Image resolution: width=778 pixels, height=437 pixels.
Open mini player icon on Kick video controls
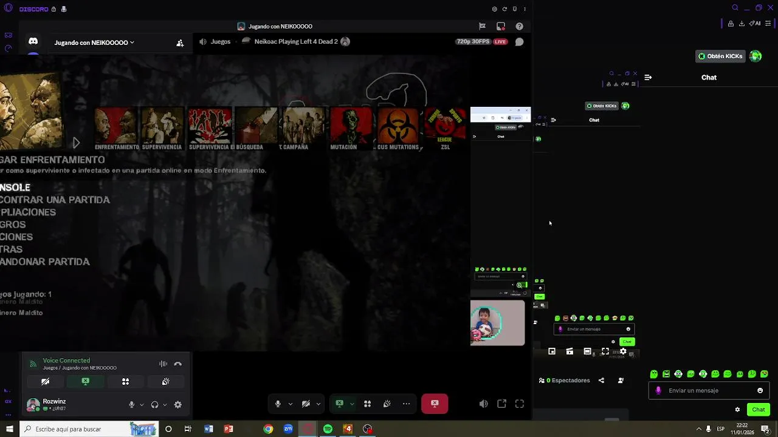pyautogui.click(x=552, y=351)
